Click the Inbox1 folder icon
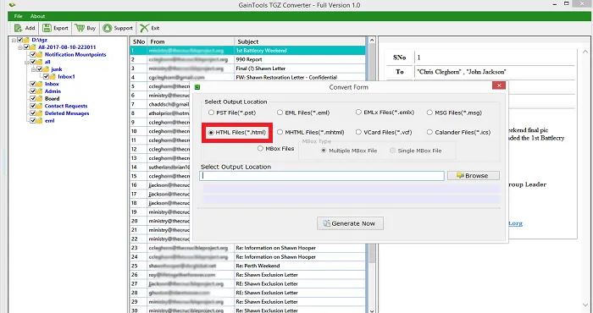593x313 pixels. point(53,77)
